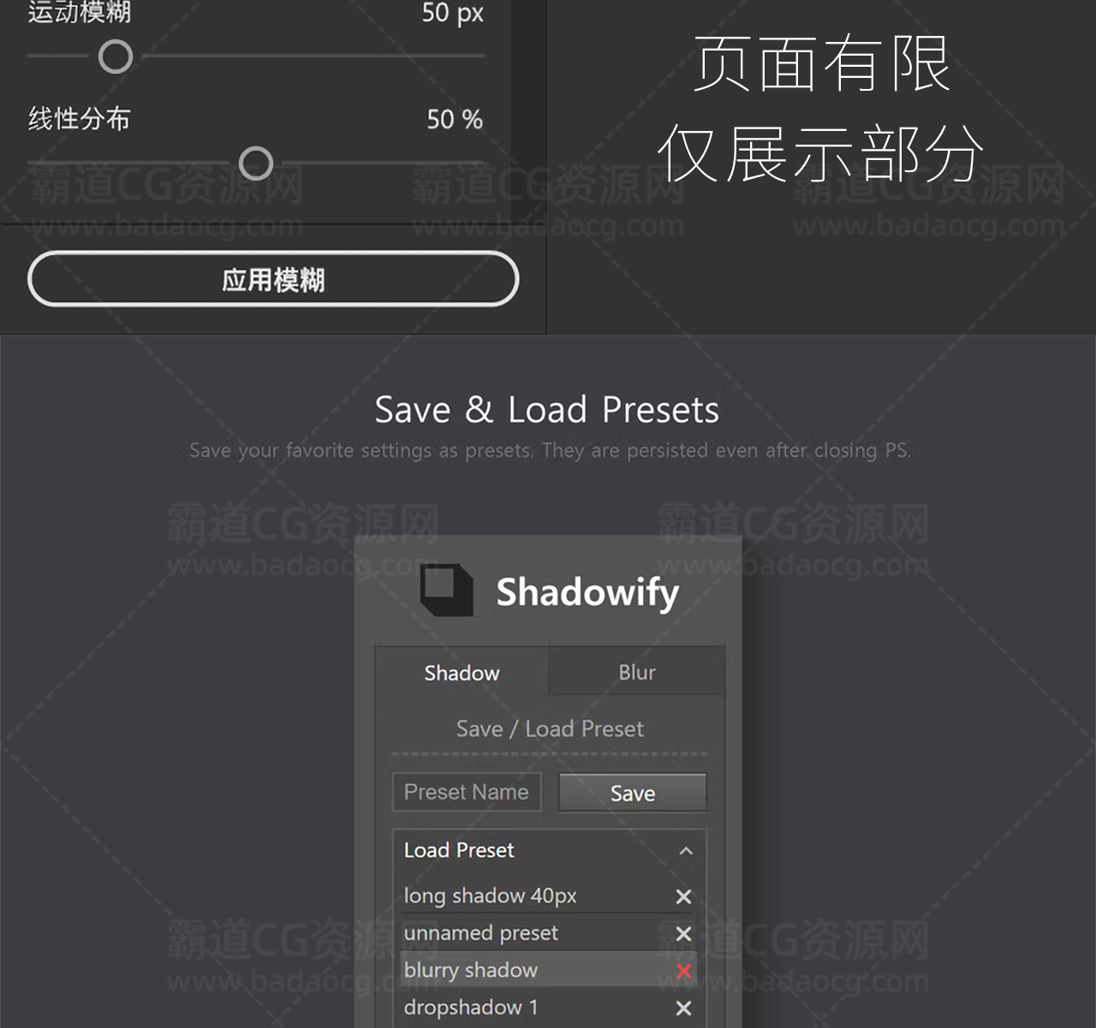Click the 线性分布 slider handle
Screen dimensions: 1096x1028
[x=255, y=163]
